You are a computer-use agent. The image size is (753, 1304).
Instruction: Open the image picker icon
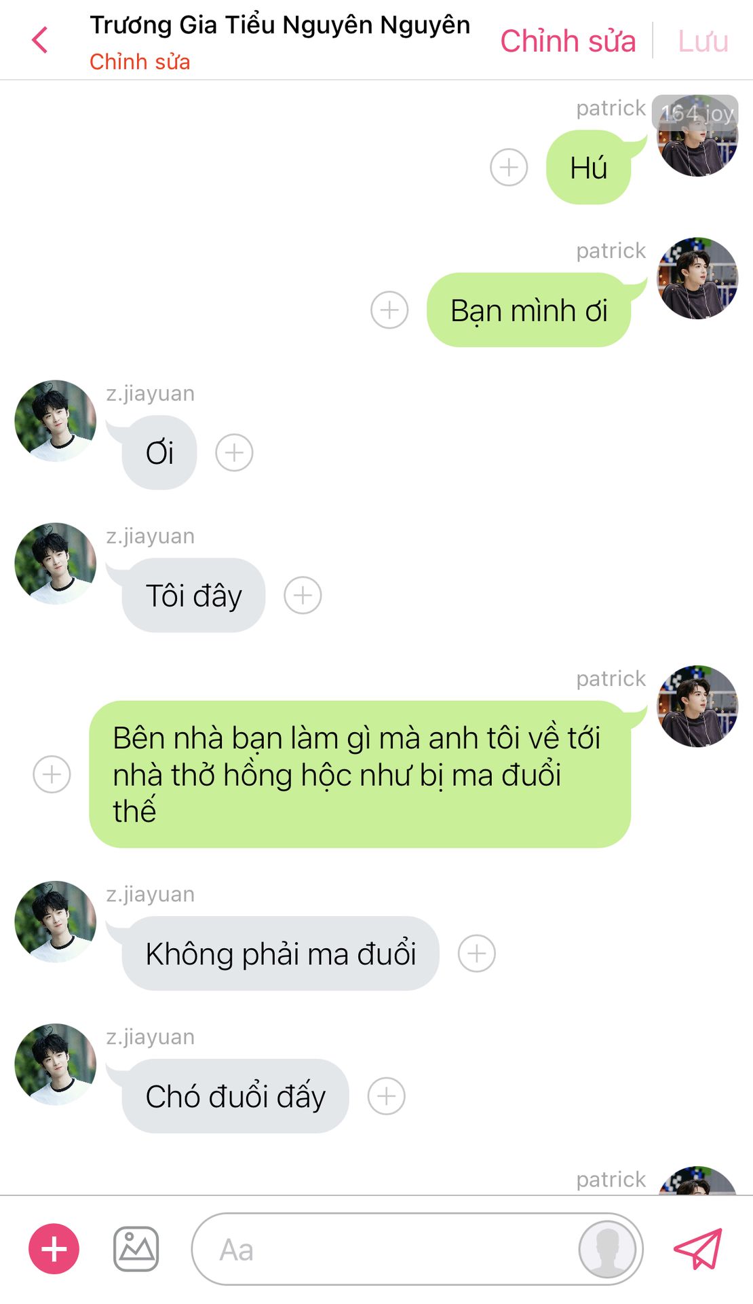tap(136, 1249)
